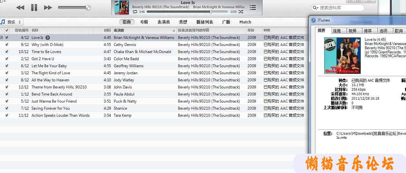Image resolution: width=406 pixels, height=173 pixels.
Task: Open the Up Next list icon
Action: (x=253, y=7)
